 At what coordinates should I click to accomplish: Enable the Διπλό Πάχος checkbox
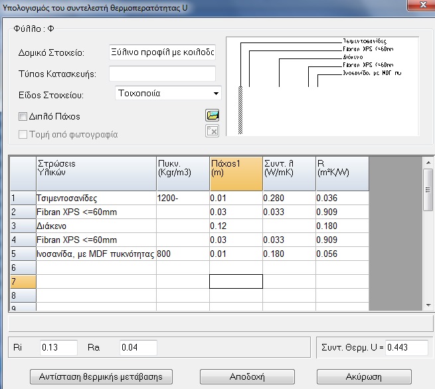[24, 116]
